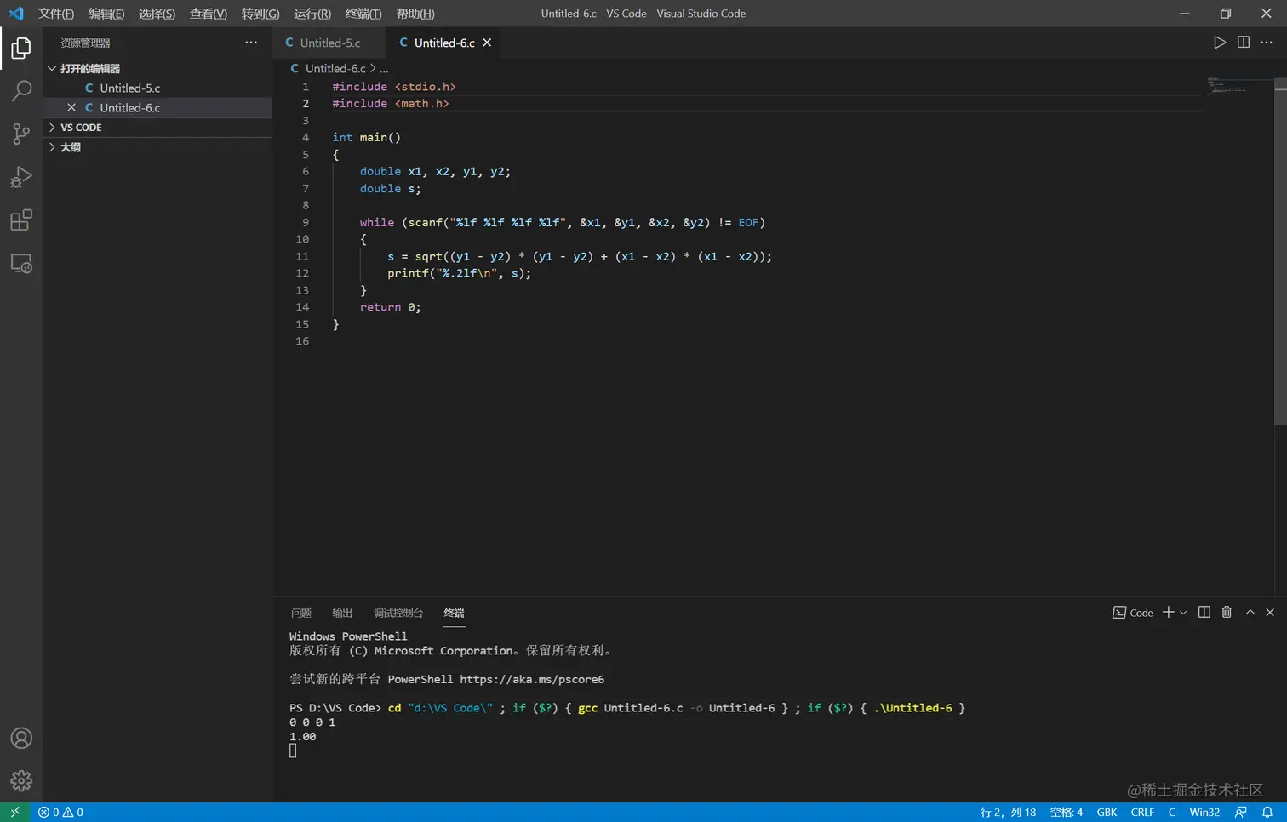Click CRLF line ending selector

pyautogui.click(x=1142, y=812)
